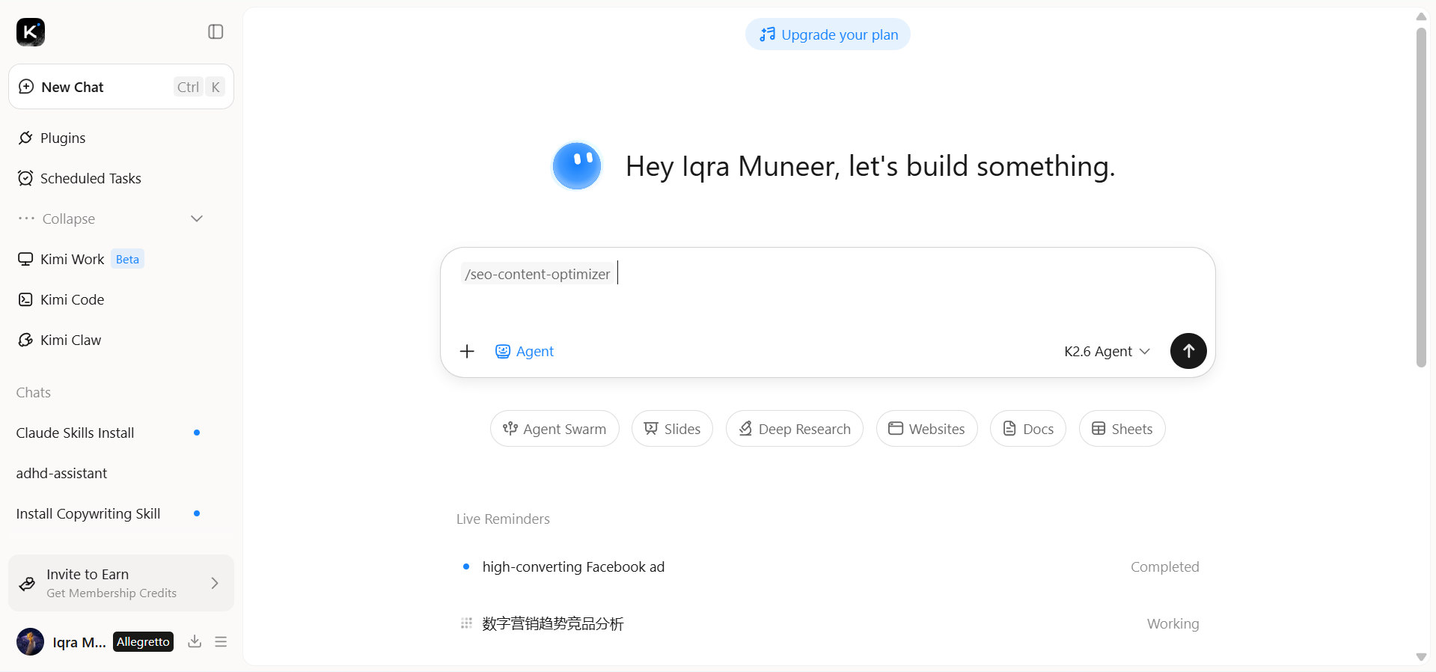Click the download app icon
Screen dimensions: 1436x672
coord(195,641)
